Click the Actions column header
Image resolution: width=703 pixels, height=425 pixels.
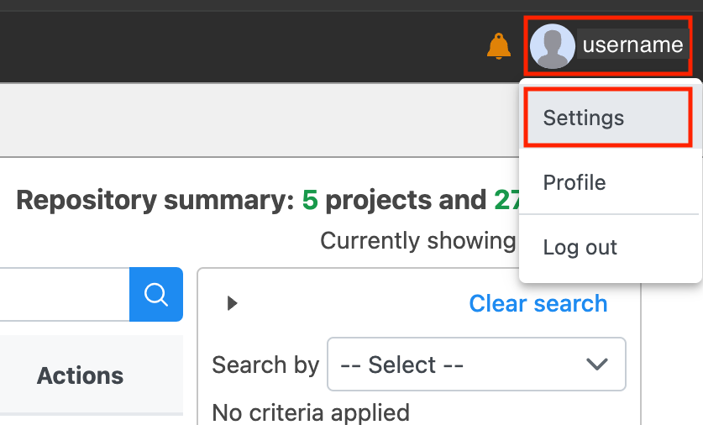point(80,375)
